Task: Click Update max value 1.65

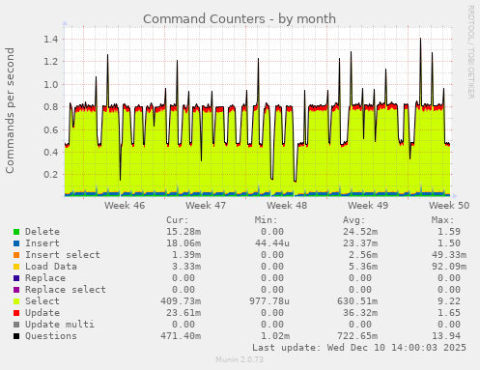Action: [x=449, y=313]
